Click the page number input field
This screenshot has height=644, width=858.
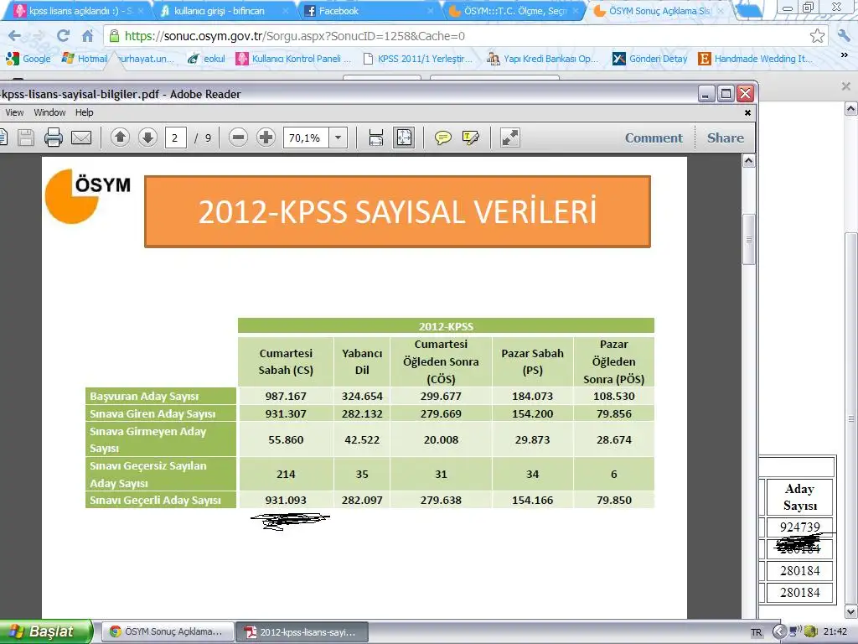coord(175,138)
